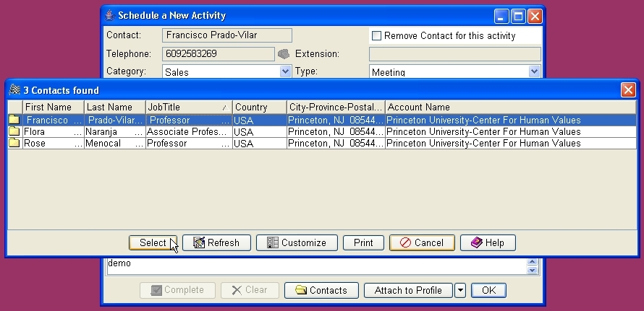Image resolution: width=644 pixels, height=311 pixels.
Task: Open the dropdown arrow next to Attach to Profile
Action: pyautogui.click(x=460, y=290)
